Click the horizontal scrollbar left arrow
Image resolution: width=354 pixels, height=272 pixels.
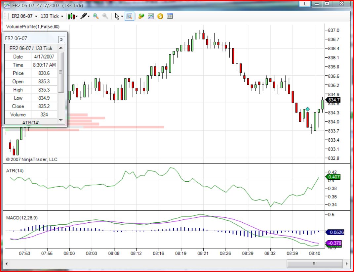[x=7, y=264]
